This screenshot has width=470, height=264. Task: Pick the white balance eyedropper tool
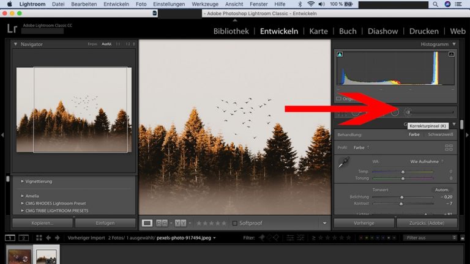(345, 163)
